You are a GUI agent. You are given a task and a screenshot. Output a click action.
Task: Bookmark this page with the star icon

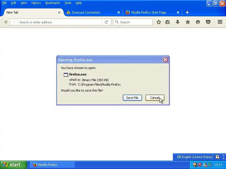pyautogui.click(x=159, y=22)
